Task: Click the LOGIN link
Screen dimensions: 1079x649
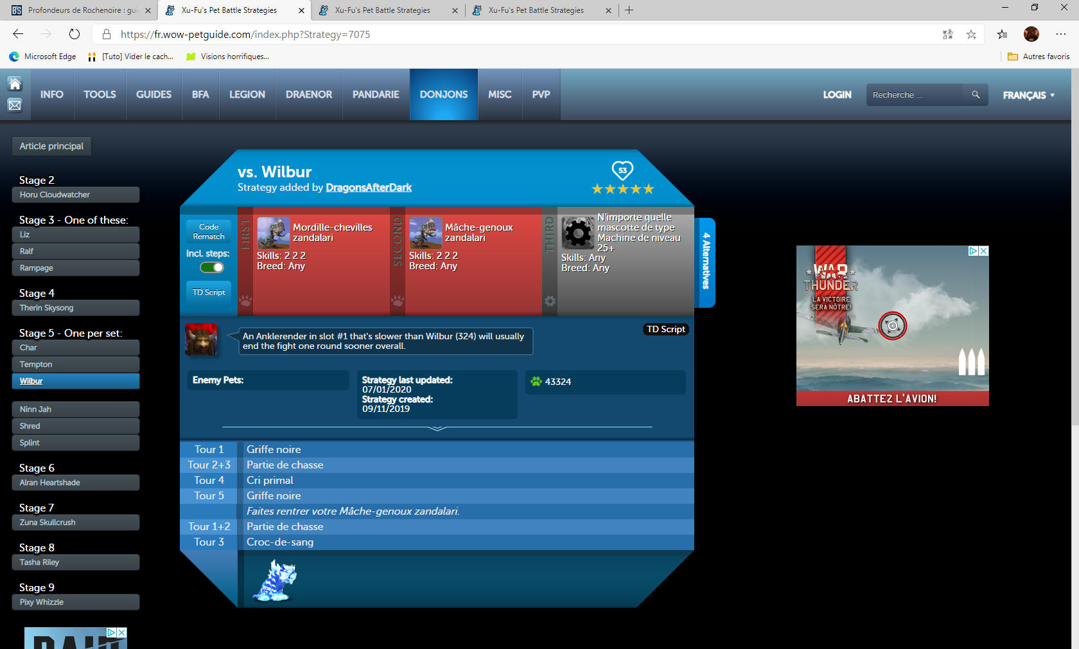Action: point(837,94)
